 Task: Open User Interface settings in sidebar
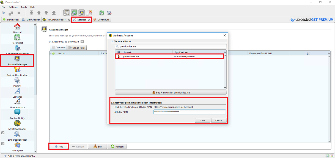(17, 104)
